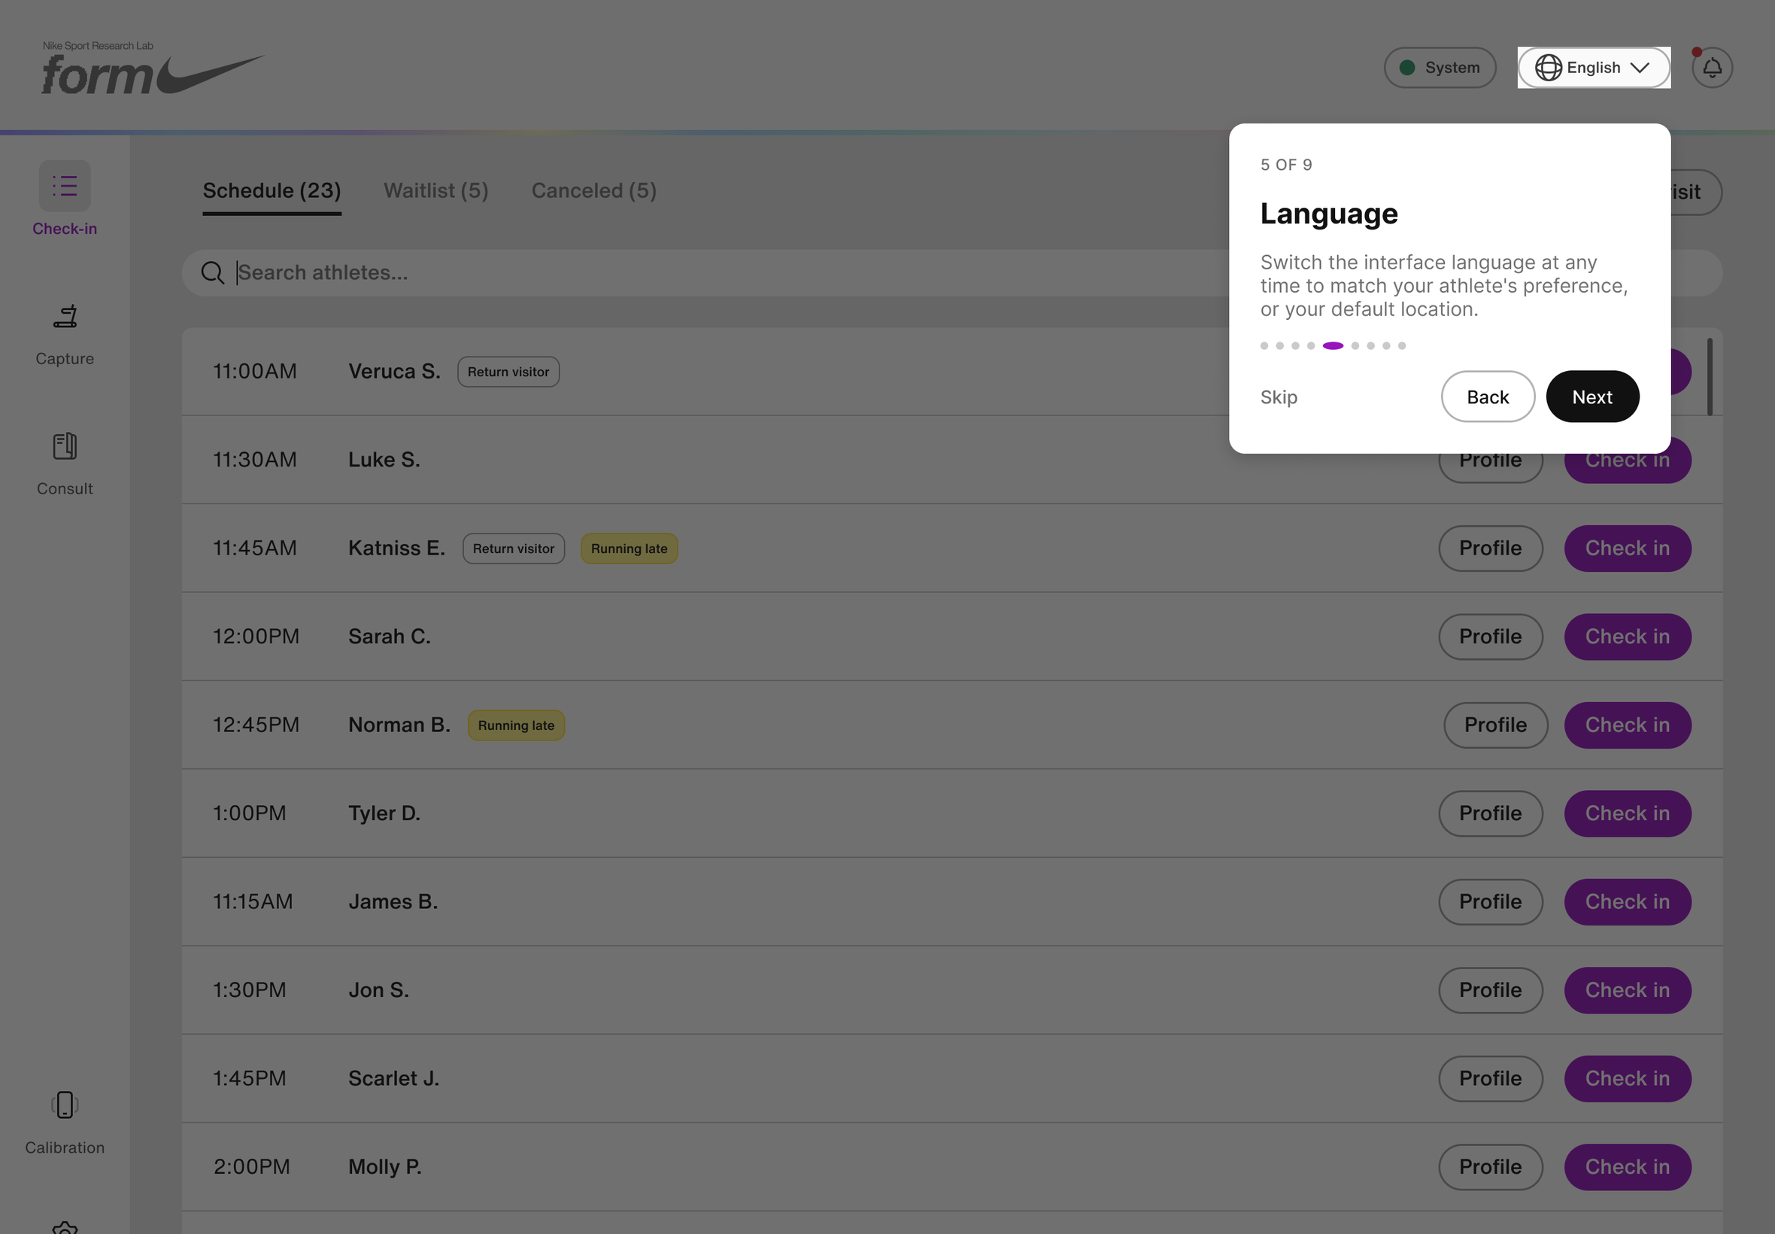Check in Katniss E.
Screen dimensions: 1775x1234
(x=1628, y=549)
